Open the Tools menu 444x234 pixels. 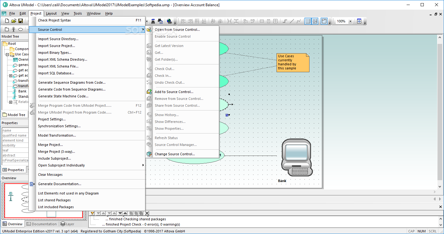point(78,13)
